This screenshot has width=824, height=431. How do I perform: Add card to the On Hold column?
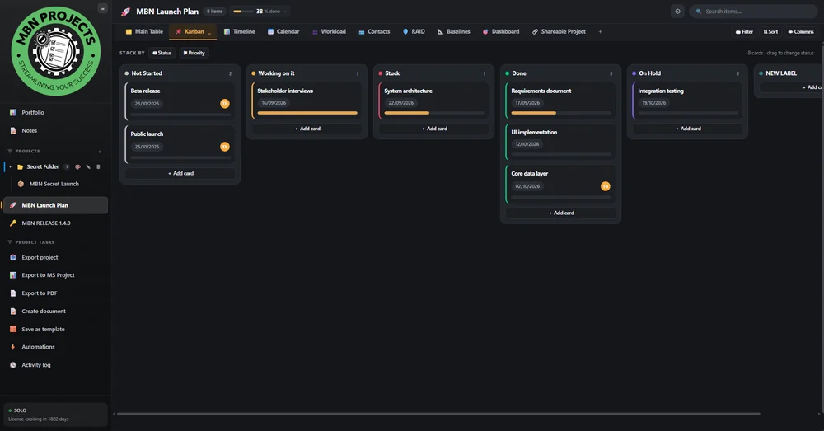click(x=688, y=129)
